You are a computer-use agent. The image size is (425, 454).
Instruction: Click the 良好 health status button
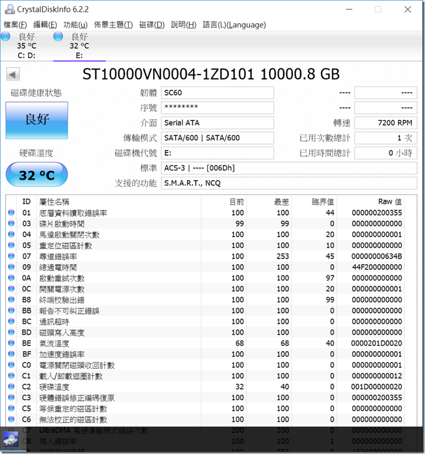pyautogui.click(x=37, y=120)
